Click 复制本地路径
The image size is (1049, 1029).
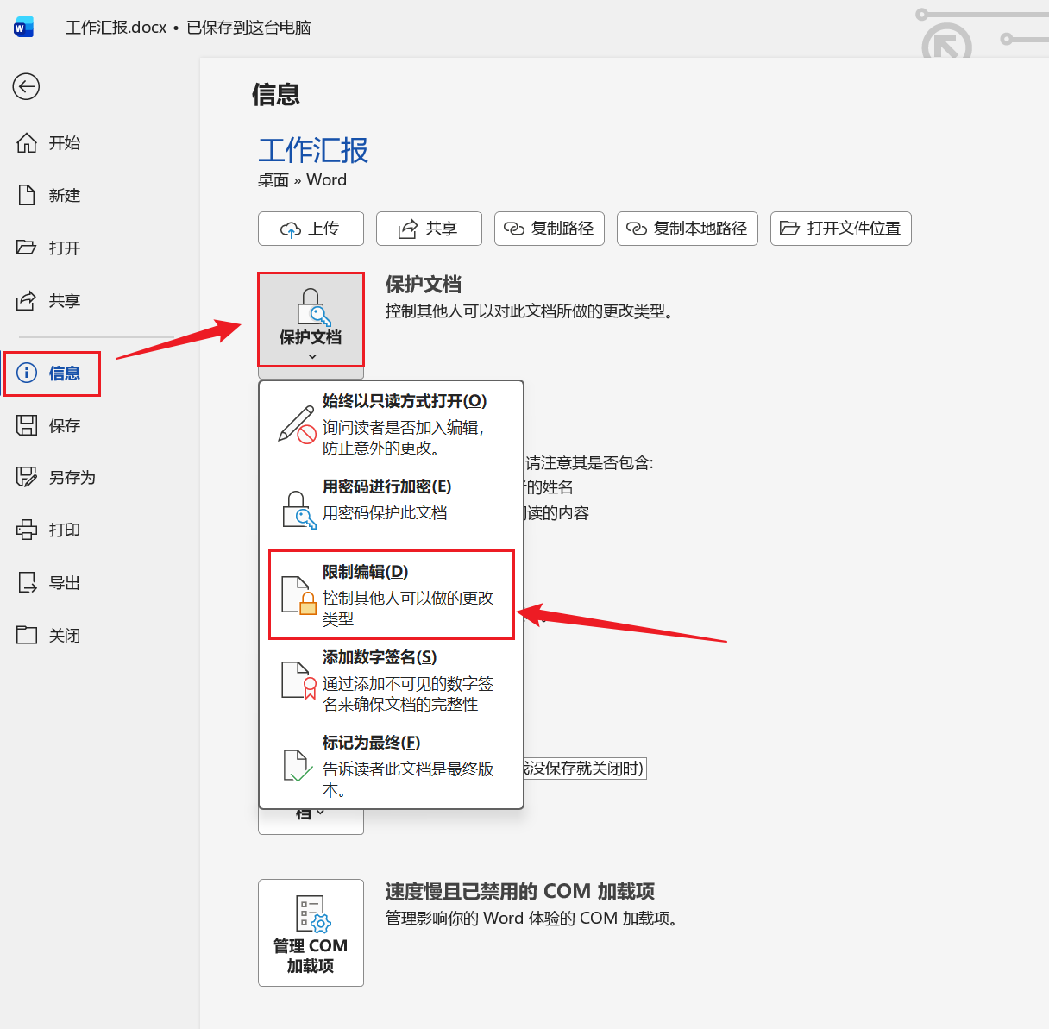(687, 229)
